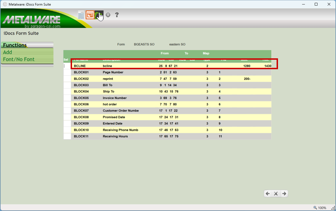Select the BLOCK03 field name
Image resolution: width=336 pixels, height=211 pixels.
point(81,85)
